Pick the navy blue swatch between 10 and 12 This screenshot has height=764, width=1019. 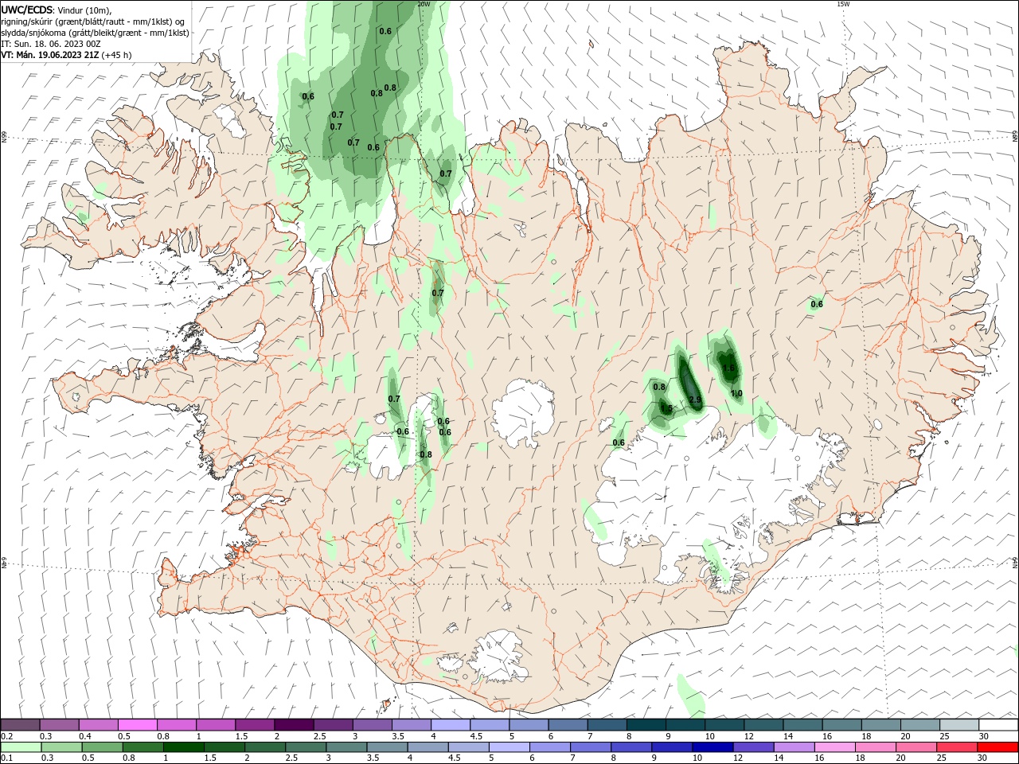[x=712, y=747]
